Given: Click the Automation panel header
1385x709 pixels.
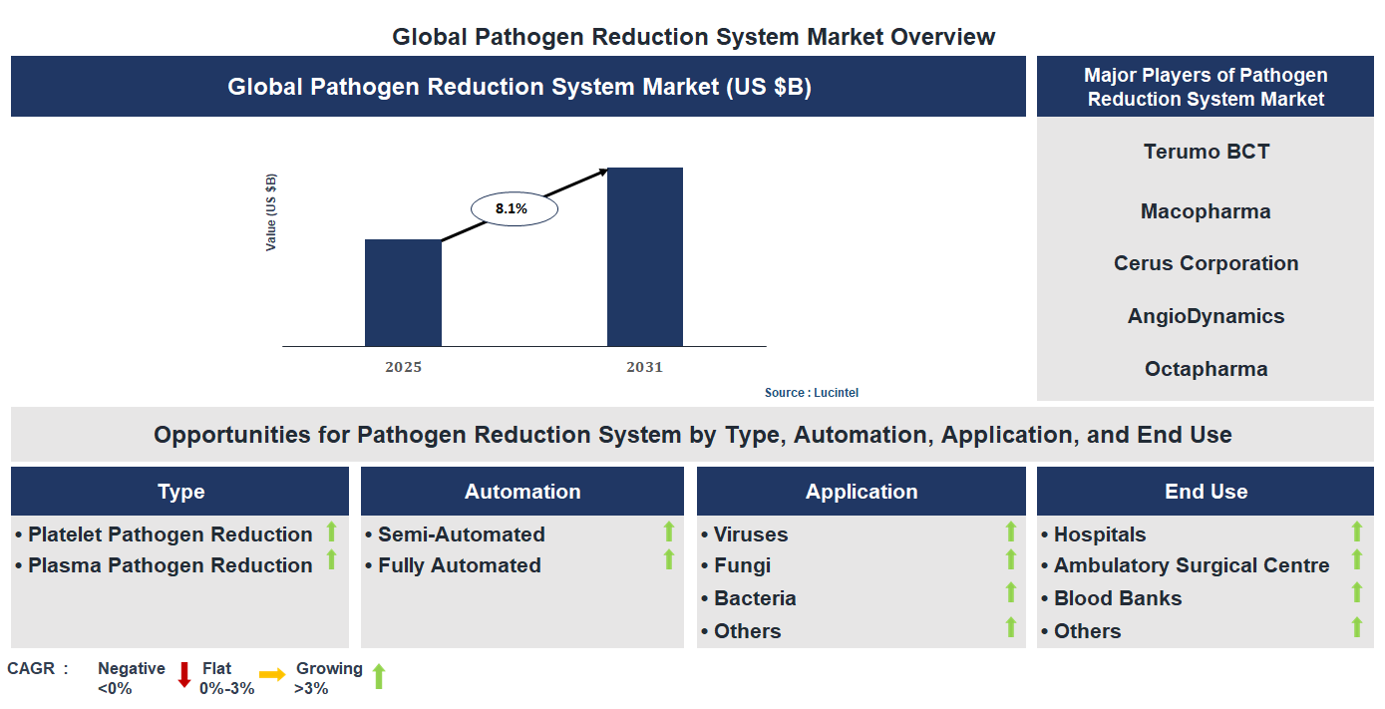Looking at the screenshot, I should (x=521, y=491).
